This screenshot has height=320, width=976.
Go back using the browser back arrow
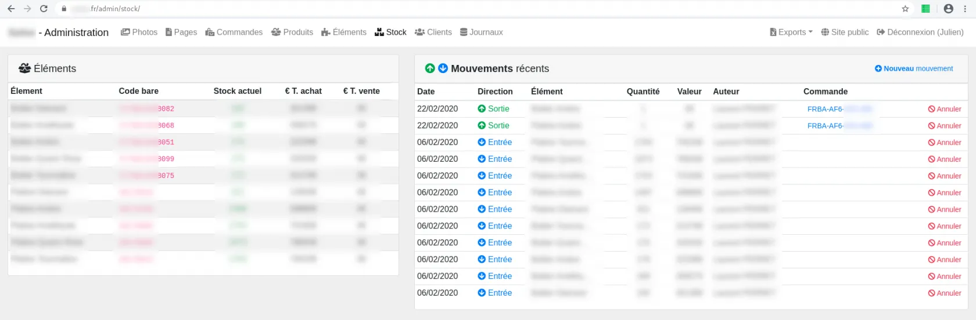click(11, 9)
